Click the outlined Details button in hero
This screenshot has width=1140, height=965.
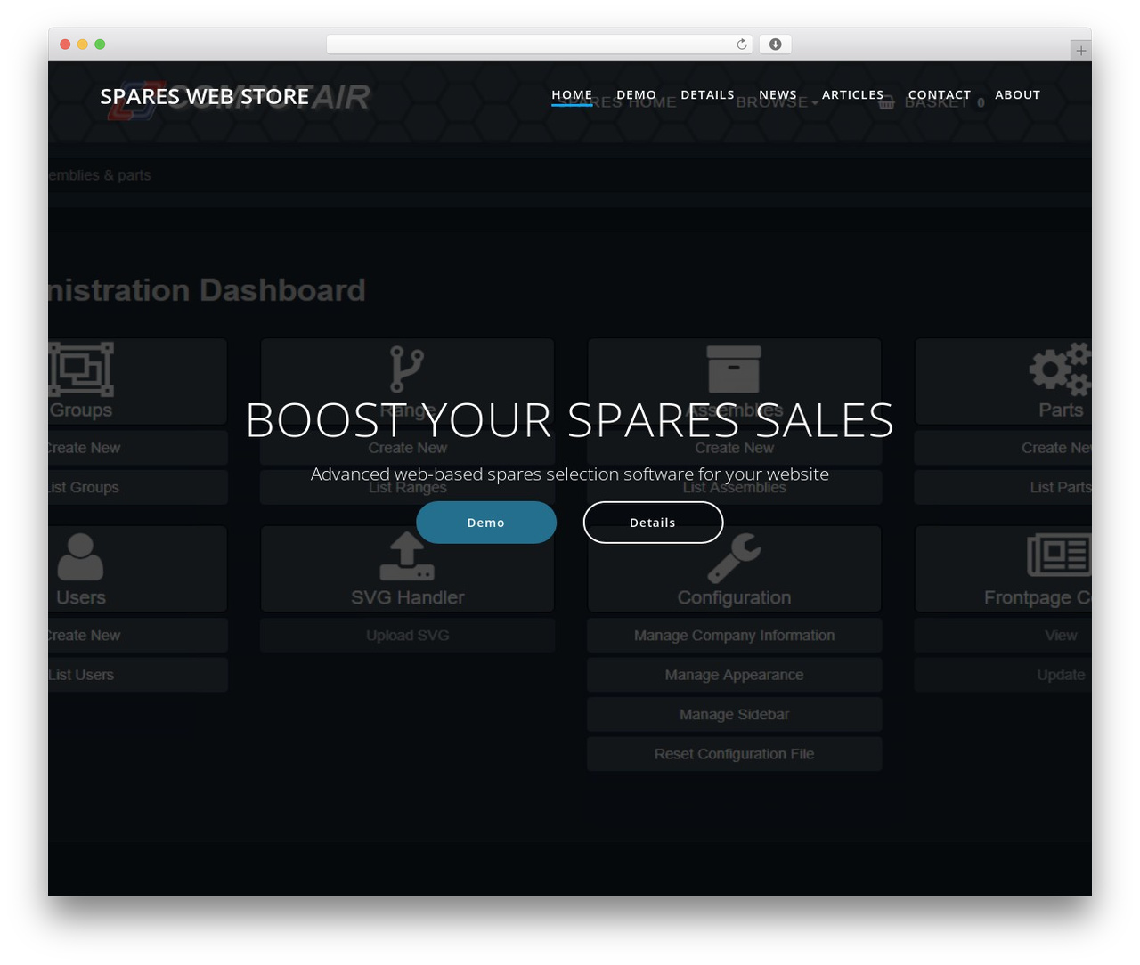[653, 523]
